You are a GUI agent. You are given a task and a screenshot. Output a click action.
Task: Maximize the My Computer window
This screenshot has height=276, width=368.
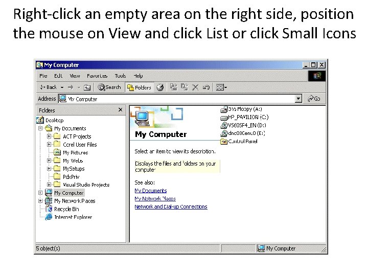pos(313,65)
